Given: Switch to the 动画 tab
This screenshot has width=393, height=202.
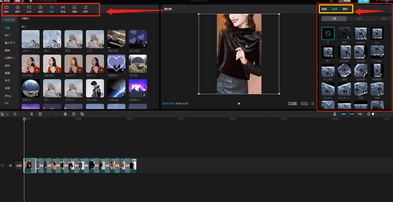Looking at the screenshot, I should (335, 9).
